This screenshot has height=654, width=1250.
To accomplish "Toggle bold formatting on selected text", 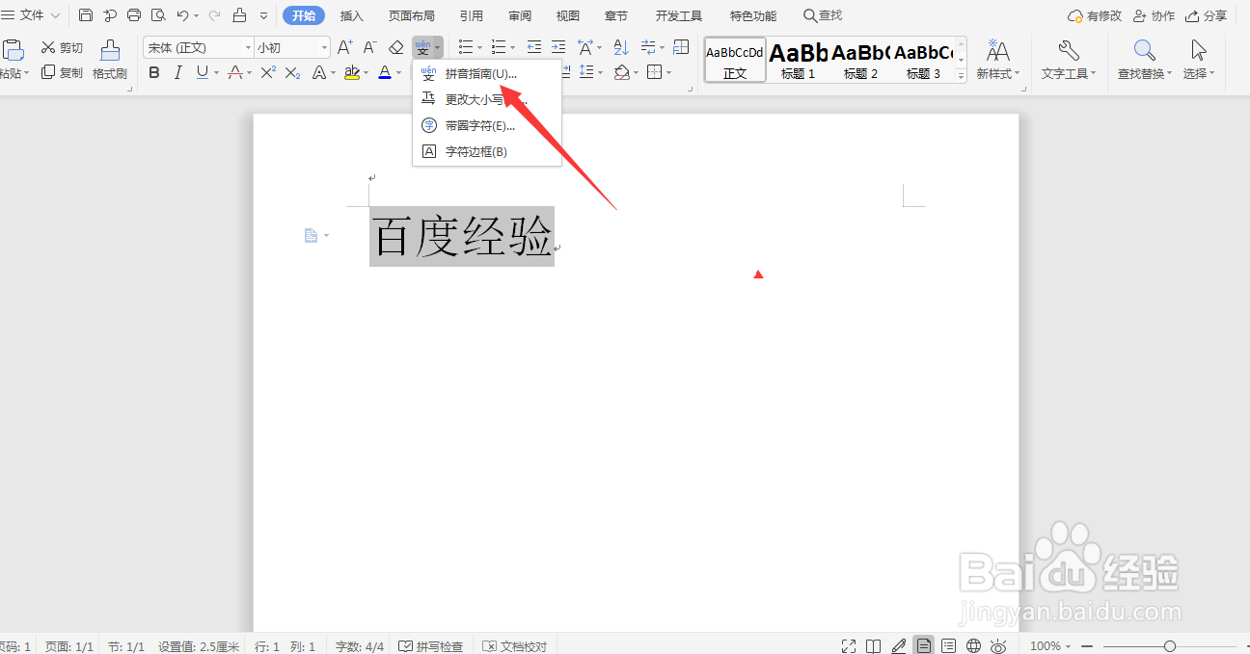I will (153, 72).
